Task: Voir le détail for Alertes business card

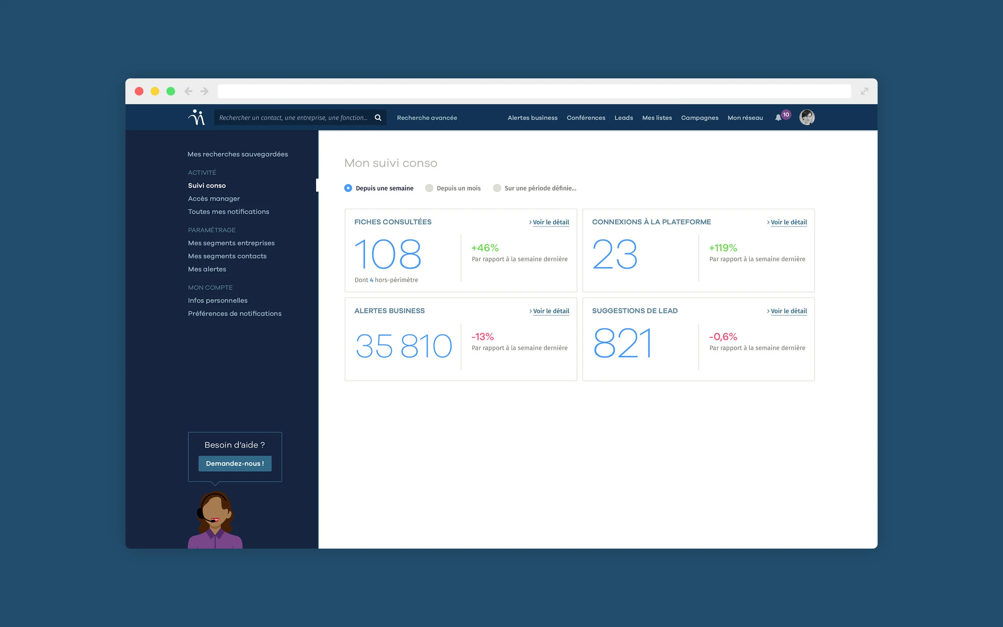Action: (548, 311)
